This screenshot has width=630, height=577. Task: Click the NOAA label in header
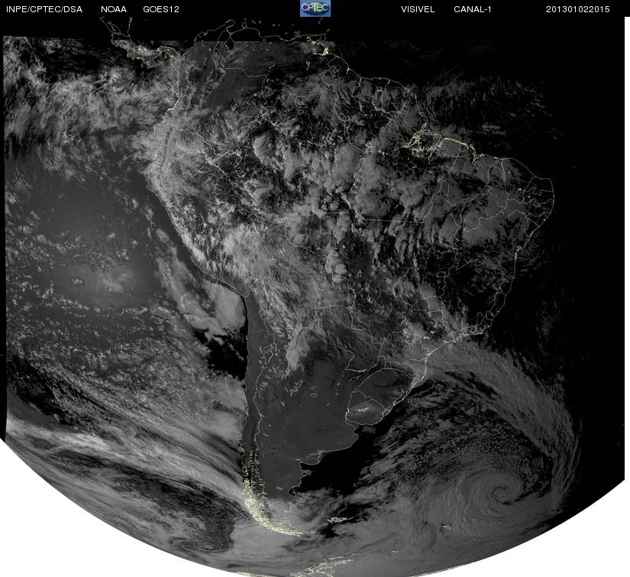click(x=114, y=9)
